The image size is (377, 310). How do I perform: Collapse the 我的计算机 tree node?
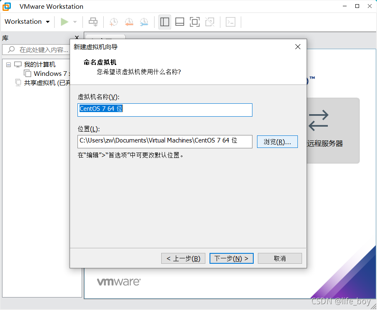coord(8,65)
